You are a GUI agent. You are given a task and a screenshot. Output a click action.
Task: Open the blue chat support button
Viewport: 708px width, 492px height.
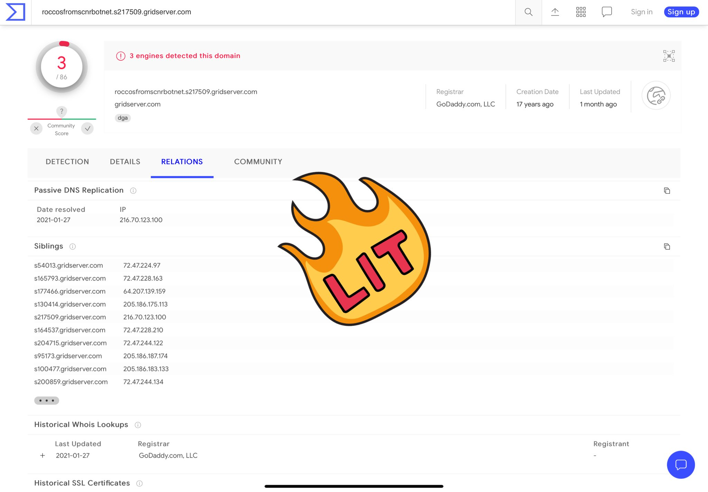point(681,464)
